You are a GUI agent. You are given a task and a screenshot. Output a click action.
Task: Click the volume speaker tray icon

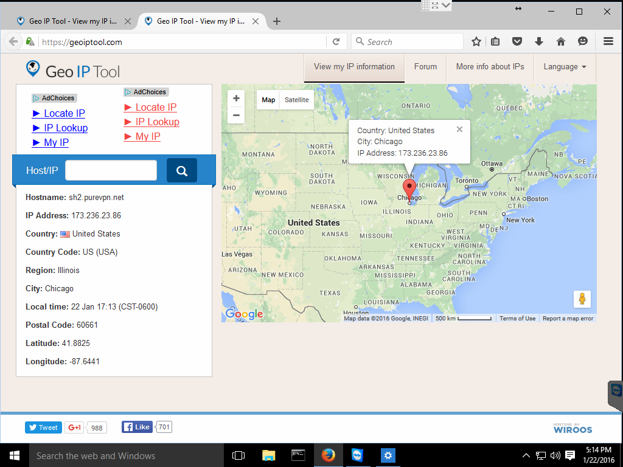[x=555, y=455]
